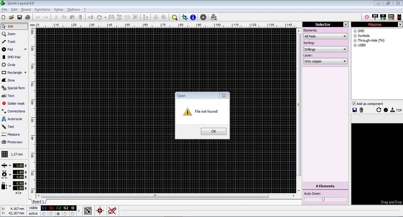Swap SMD pad width and height arrows
This screenshot has width=403, height=217.
(x=19, y=193)
